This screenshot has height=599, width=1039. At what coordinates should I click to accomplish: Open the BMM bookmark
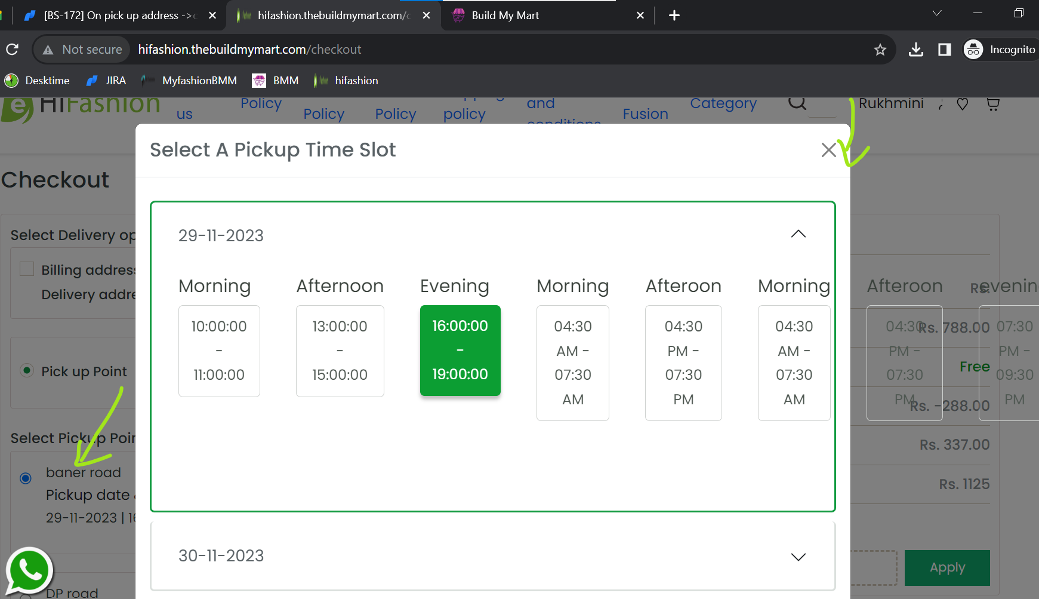click(276, 81)
